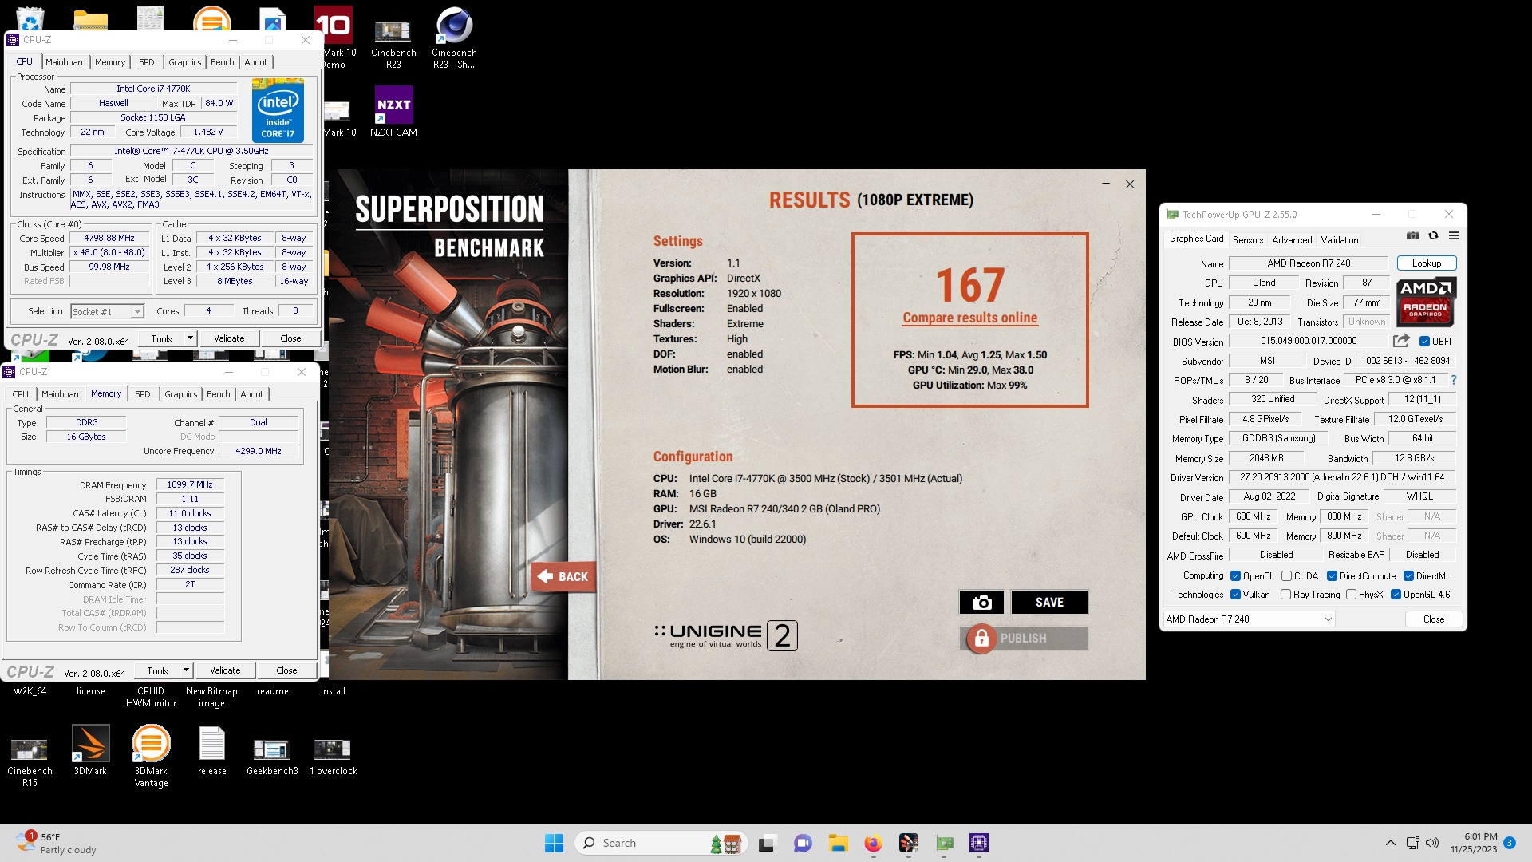
Task: Click GPU-Z screenshot camera icon
Action: pos(1413,236)
